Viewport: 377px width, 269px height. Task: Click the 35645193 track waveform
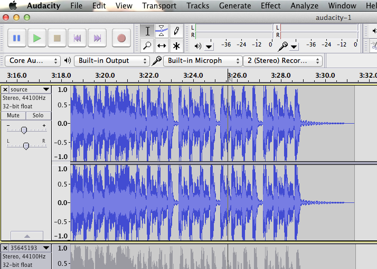(x=212, y=257)
